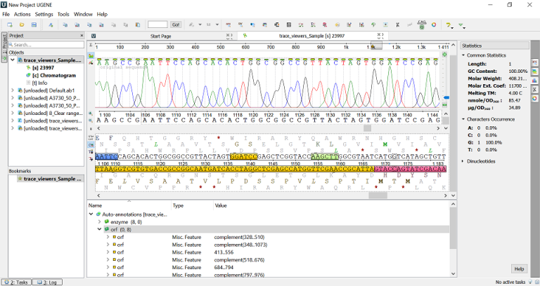Click the save all toolbar icon
The image size is (540, 286).
click(34, 25)
